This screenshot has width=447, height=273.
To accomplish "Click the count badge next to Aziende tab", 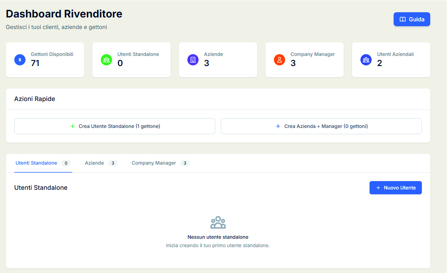I will point(113,163).
